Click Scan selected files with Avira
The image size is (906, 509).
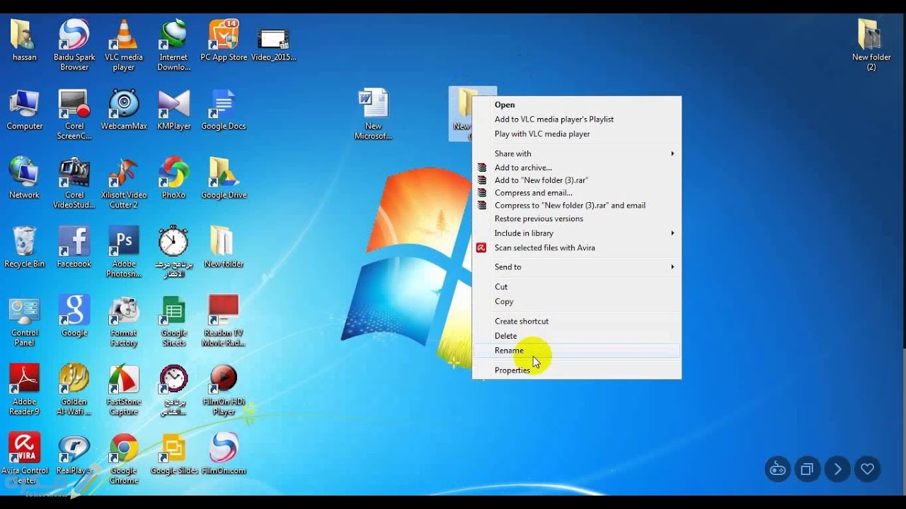click(x=544, y=247)
